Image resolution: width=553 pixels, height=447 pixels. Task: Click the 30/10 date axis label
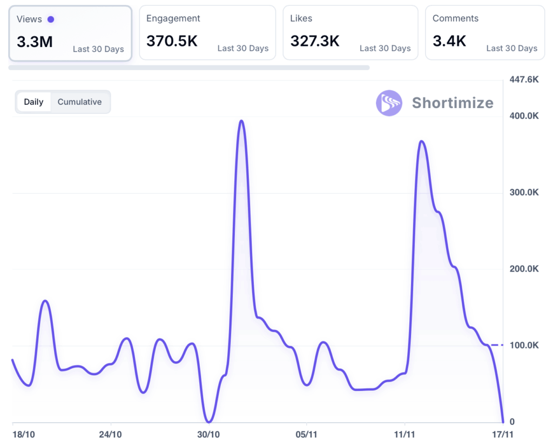click(x=208, y=434)
